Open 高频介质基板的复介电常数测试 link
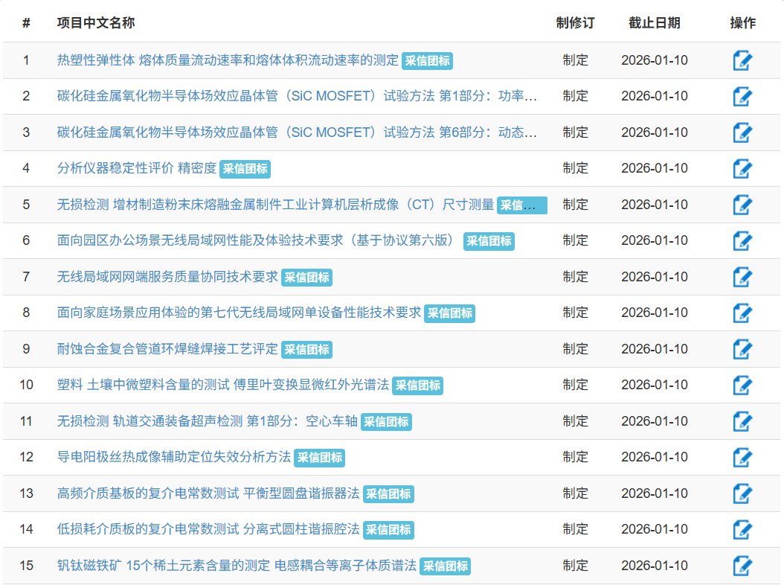784x585 pixels. [208, 493]
